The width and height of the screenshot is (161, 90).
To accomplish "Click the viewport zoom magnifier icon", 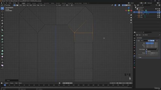I will [131, 15].
